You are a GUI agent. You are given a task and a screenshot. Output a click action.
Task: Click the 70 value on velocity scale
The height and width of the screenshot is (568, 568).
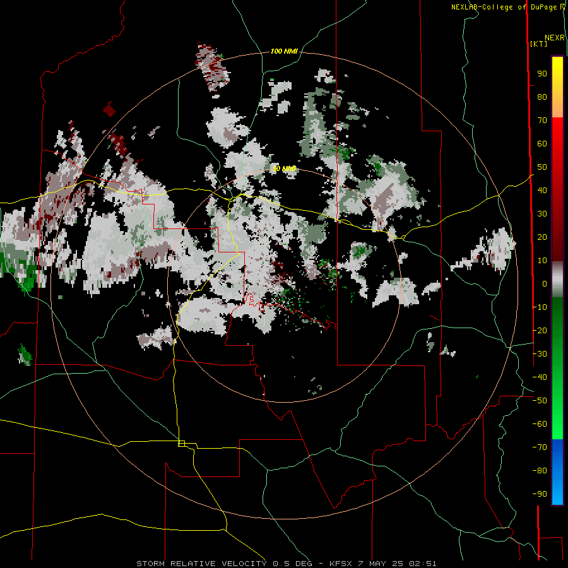click(542, 121)
